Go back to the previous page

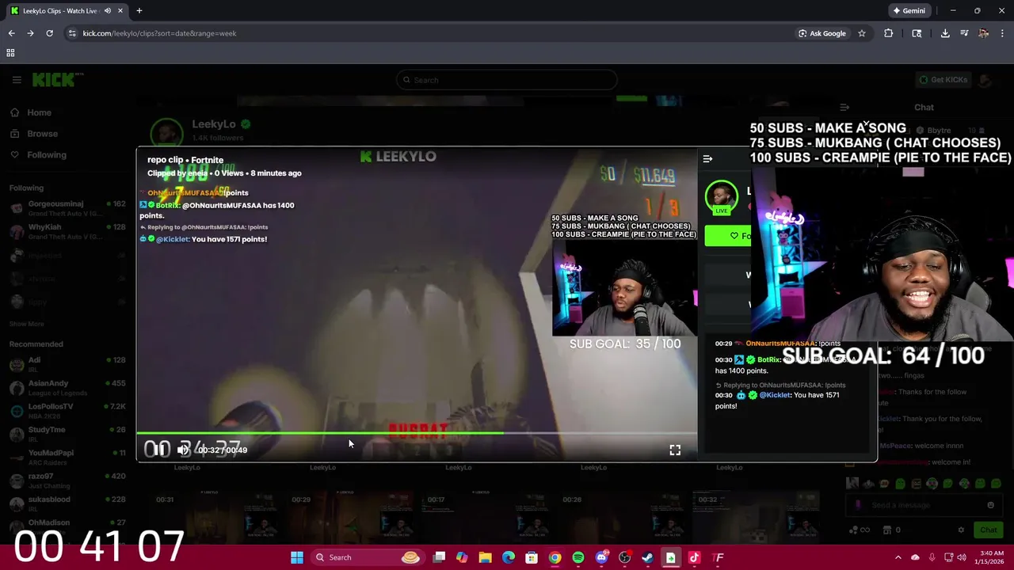tap(11, 33)
